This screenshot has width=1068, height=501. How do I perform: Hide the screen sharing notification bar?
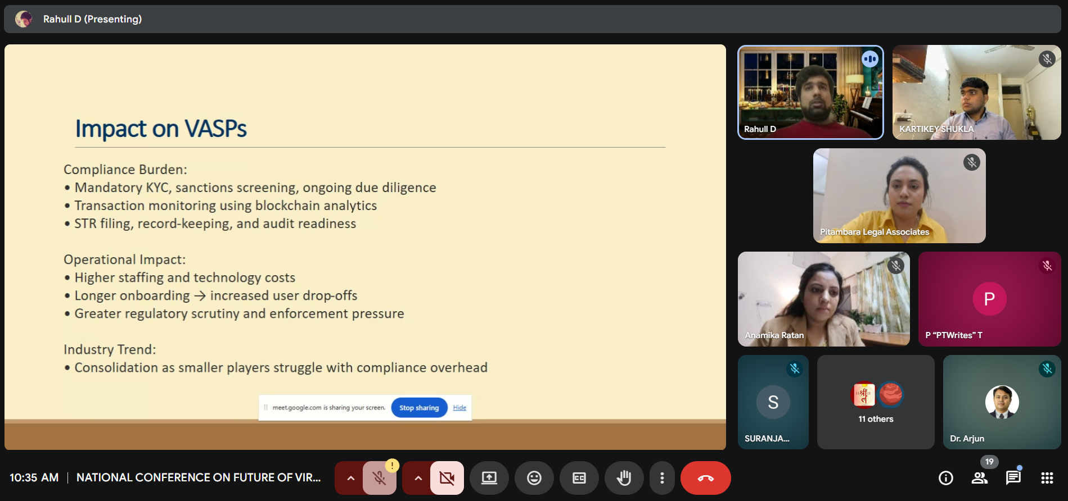[459, 408]
